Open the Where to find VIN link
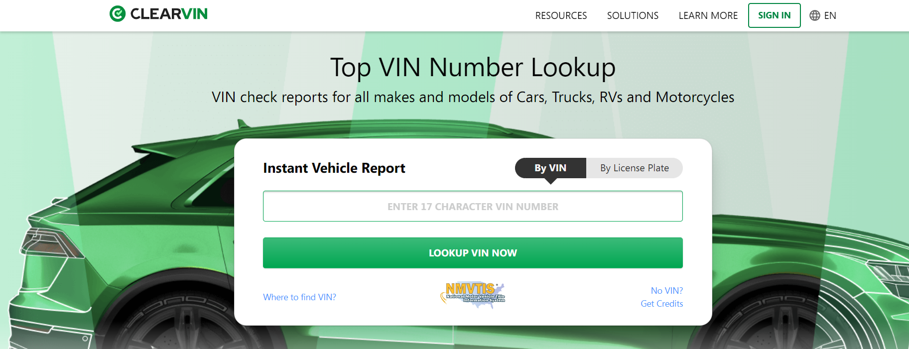909x349 pixels. tap(299, 297)
